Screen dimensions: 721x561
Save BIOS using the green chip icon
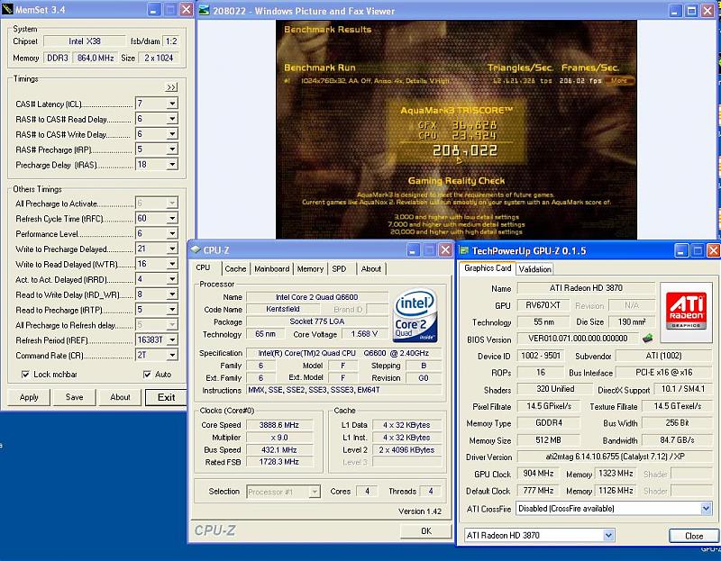647,339
